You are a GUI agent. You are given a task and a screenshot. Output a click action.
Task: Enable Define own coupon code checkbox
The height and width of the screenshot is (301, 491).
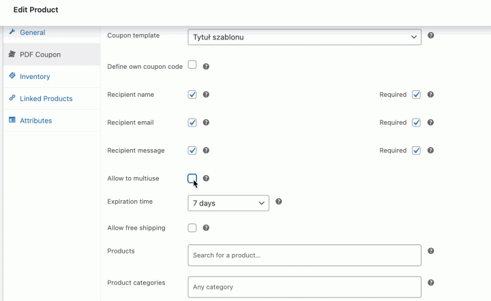tap(192, 65)
